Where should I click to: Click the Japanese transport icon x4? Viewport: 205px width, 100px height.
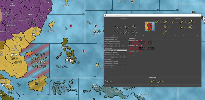[157, 22]
